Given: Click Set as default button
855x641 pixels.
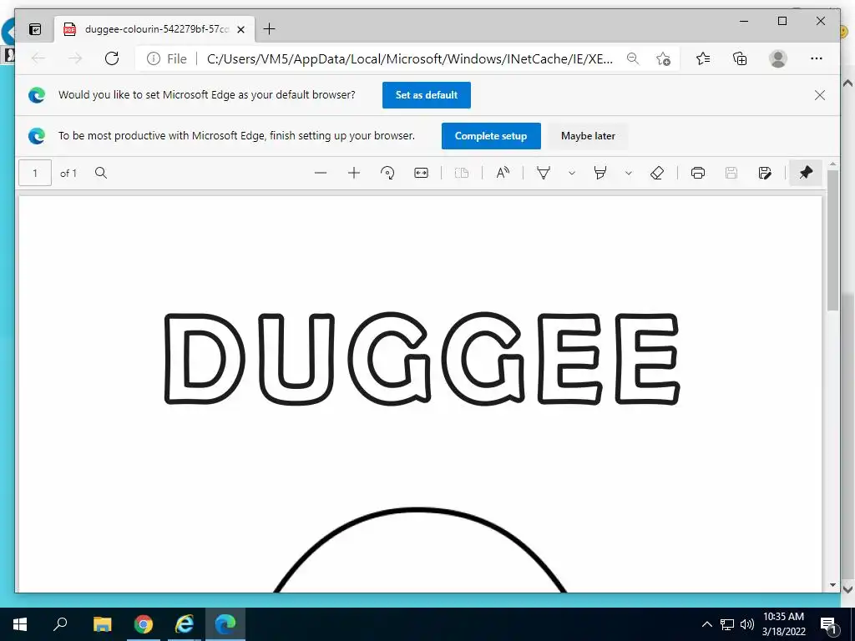Looking at the screenshot, I should tap(427, 95).
